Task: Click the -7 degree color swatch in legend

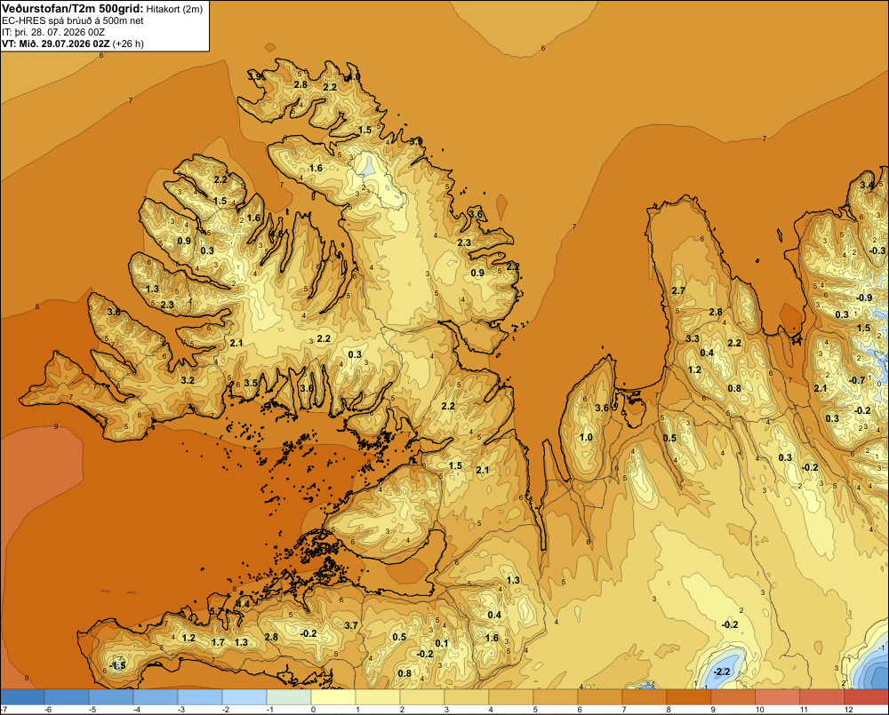Action: (22, 695)
